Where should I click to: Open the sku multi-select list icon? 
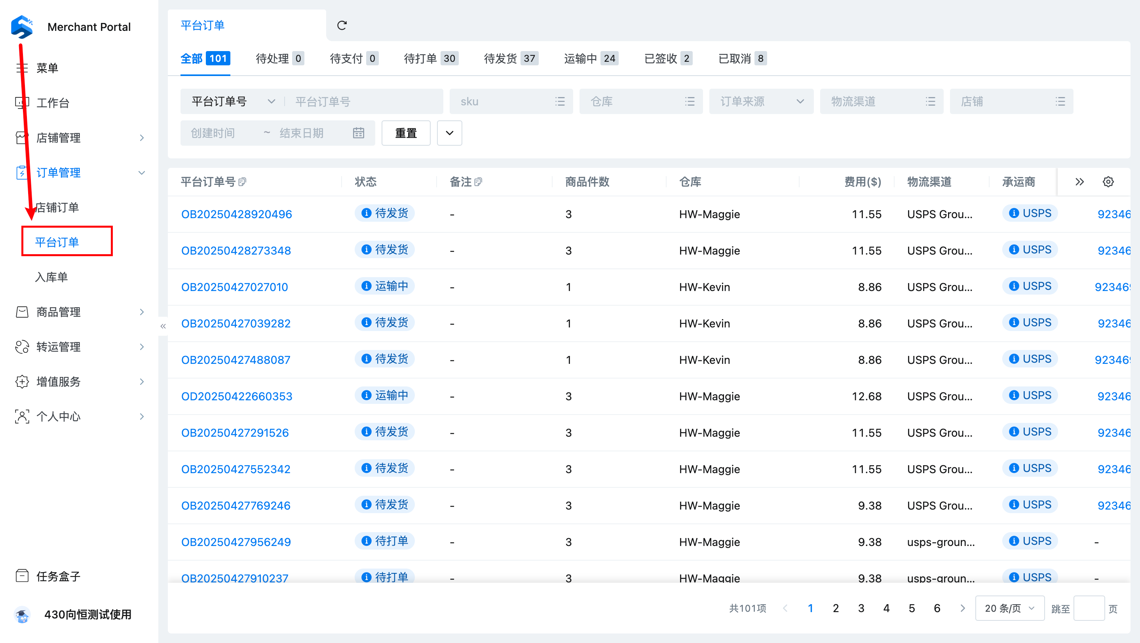(560, 101)
